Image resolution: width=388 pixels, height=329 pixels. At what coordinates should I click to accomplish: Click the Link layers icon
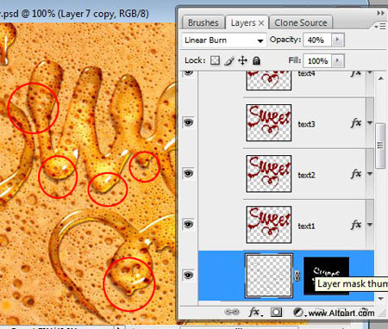click(x=232, y=312)
